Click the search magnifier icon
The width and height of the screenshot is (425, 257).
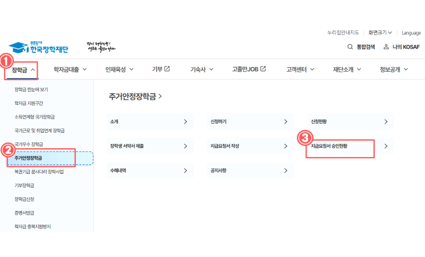click(350, 47)
